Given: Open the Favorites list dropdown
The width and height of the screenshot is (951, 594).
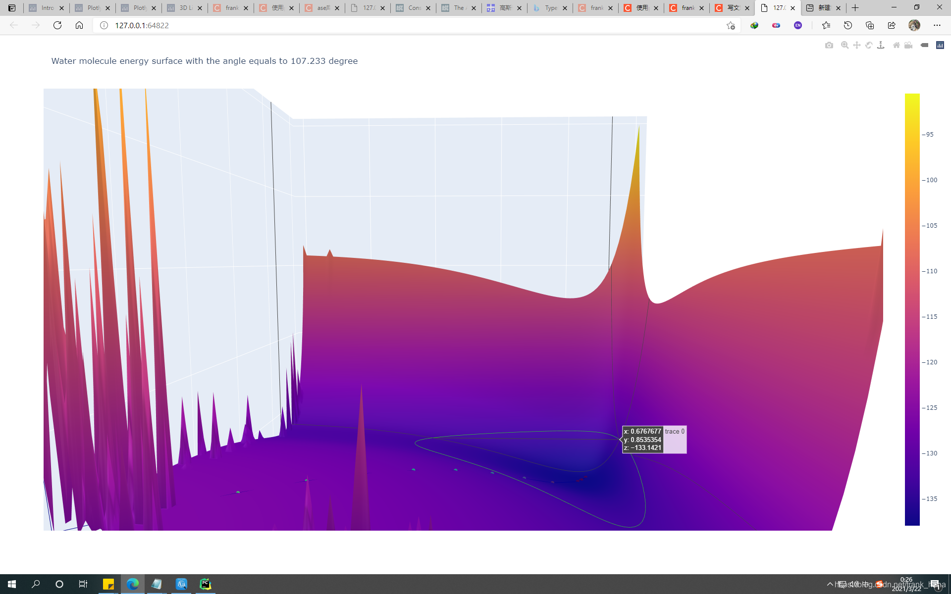Looking at the screenshot, I should click(x=826, y=25).
